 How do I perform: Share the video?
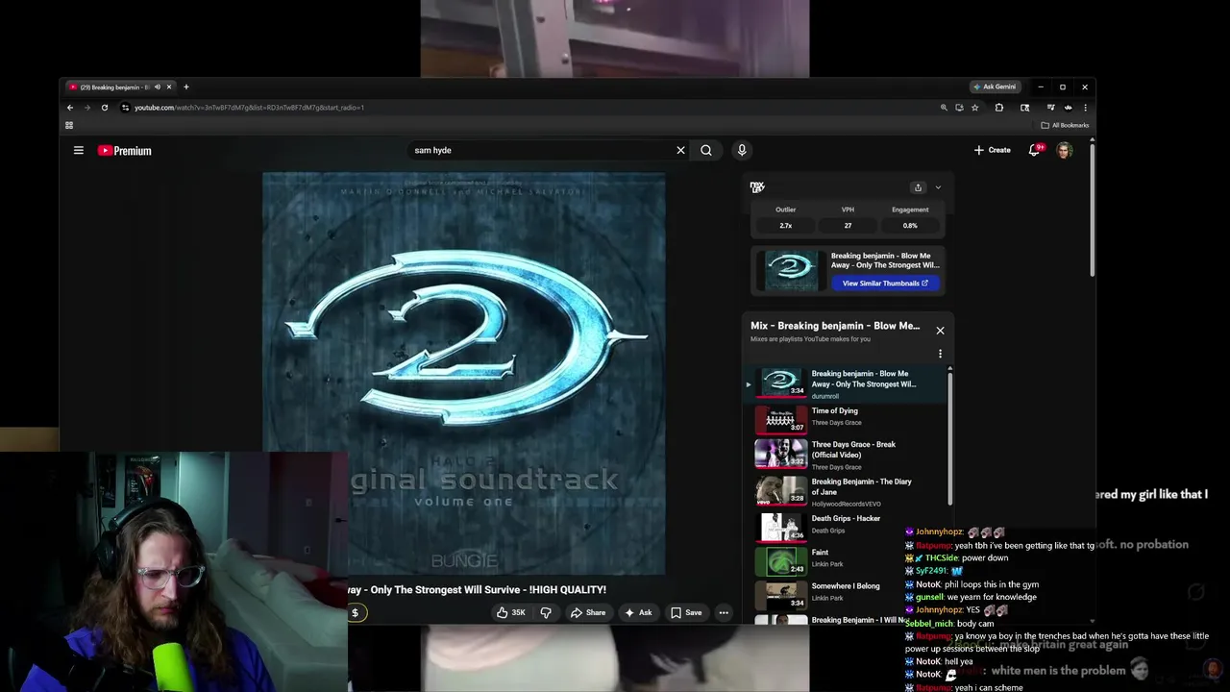click(588, 612)
